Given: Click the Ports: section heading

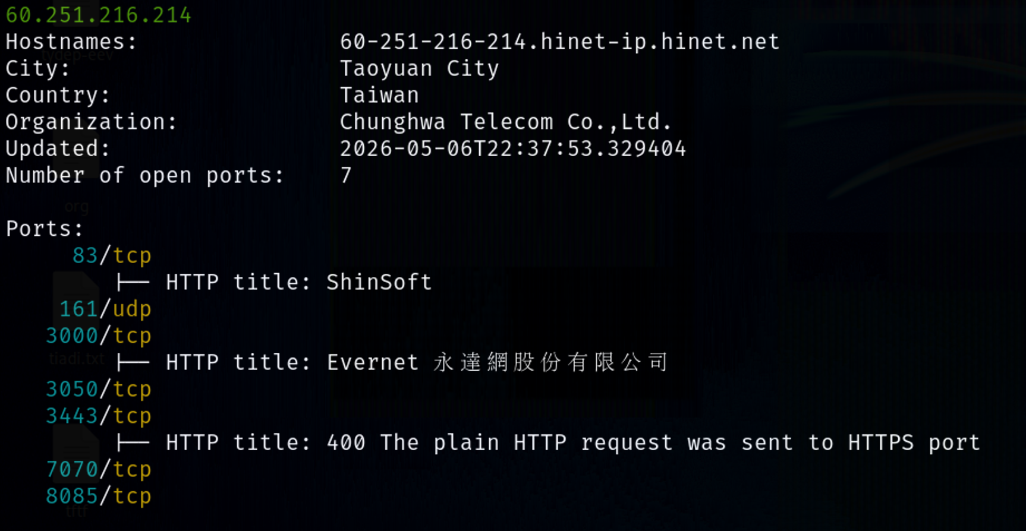Looking at the screenshot, I should click(x=45, y=229).
